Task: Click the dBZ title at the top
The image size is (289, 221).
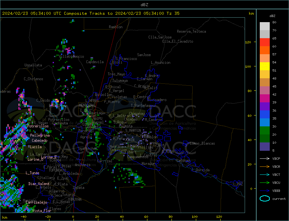Action: 144,5
